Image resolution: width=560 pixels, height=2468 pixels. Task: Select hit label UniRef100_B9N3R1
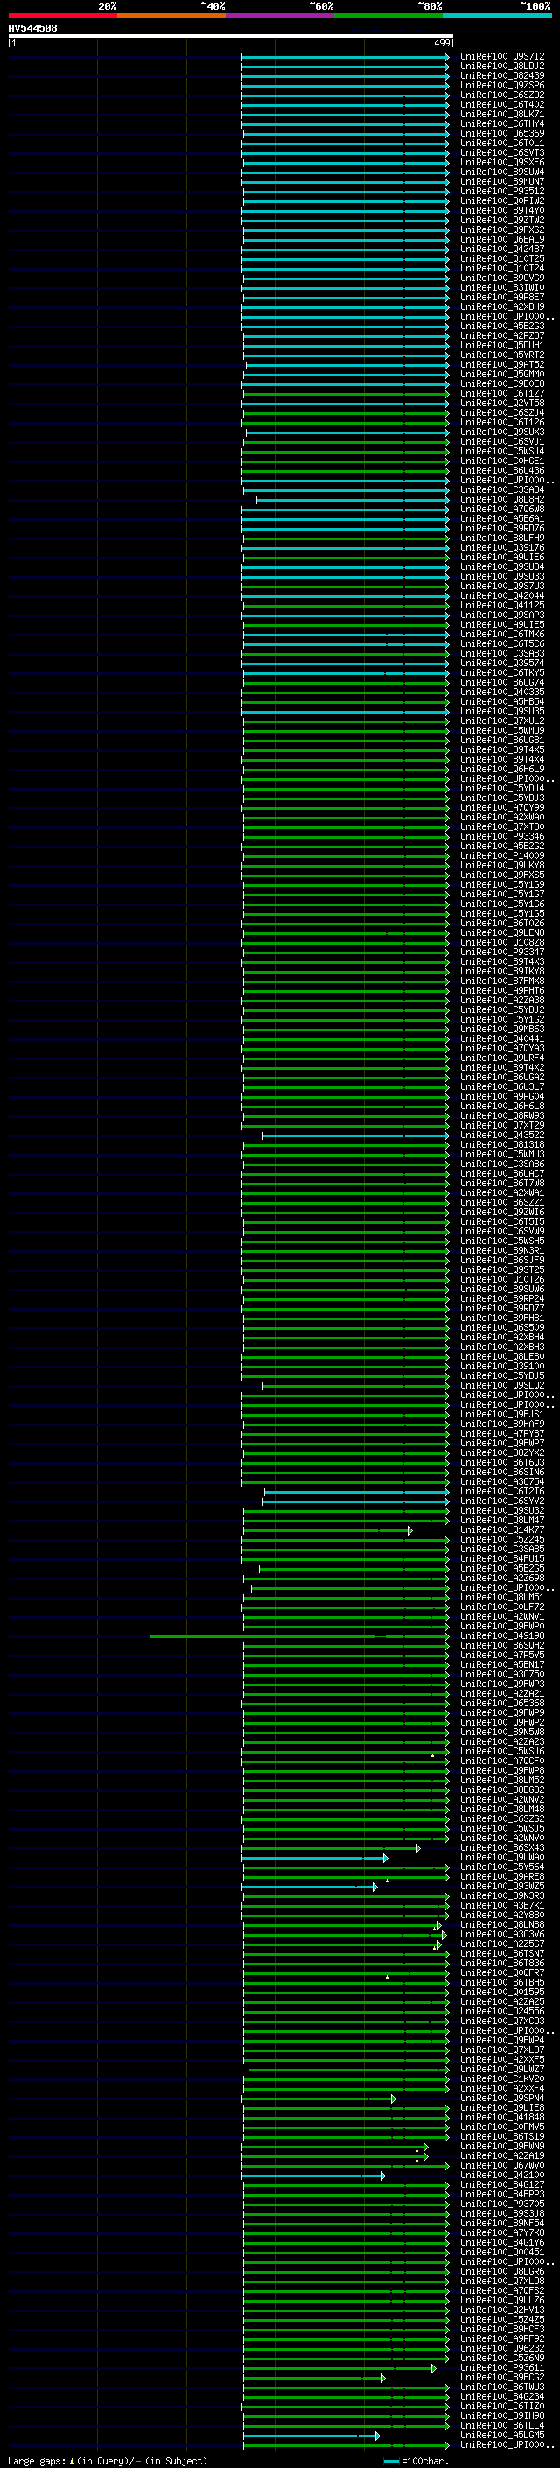[x=502, y=1250]
